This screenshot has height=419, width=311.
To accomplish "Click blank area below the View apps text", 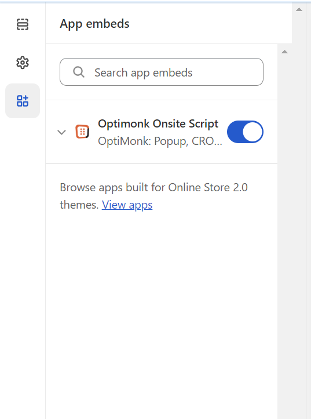I will (x=162, y=307).
